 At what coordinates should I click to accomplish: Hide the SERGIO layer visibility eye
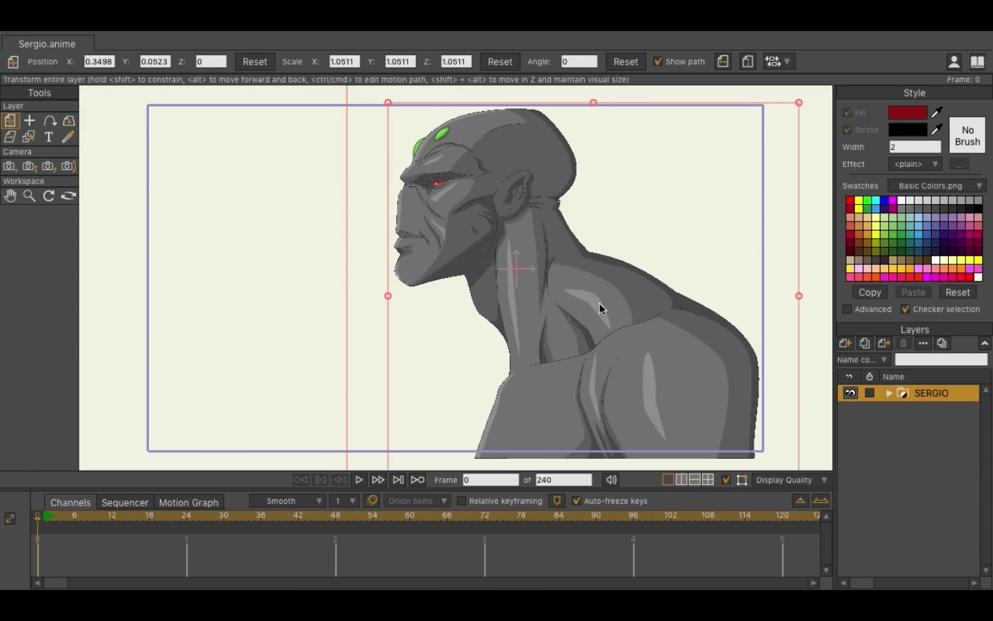[x=850, y=393]
